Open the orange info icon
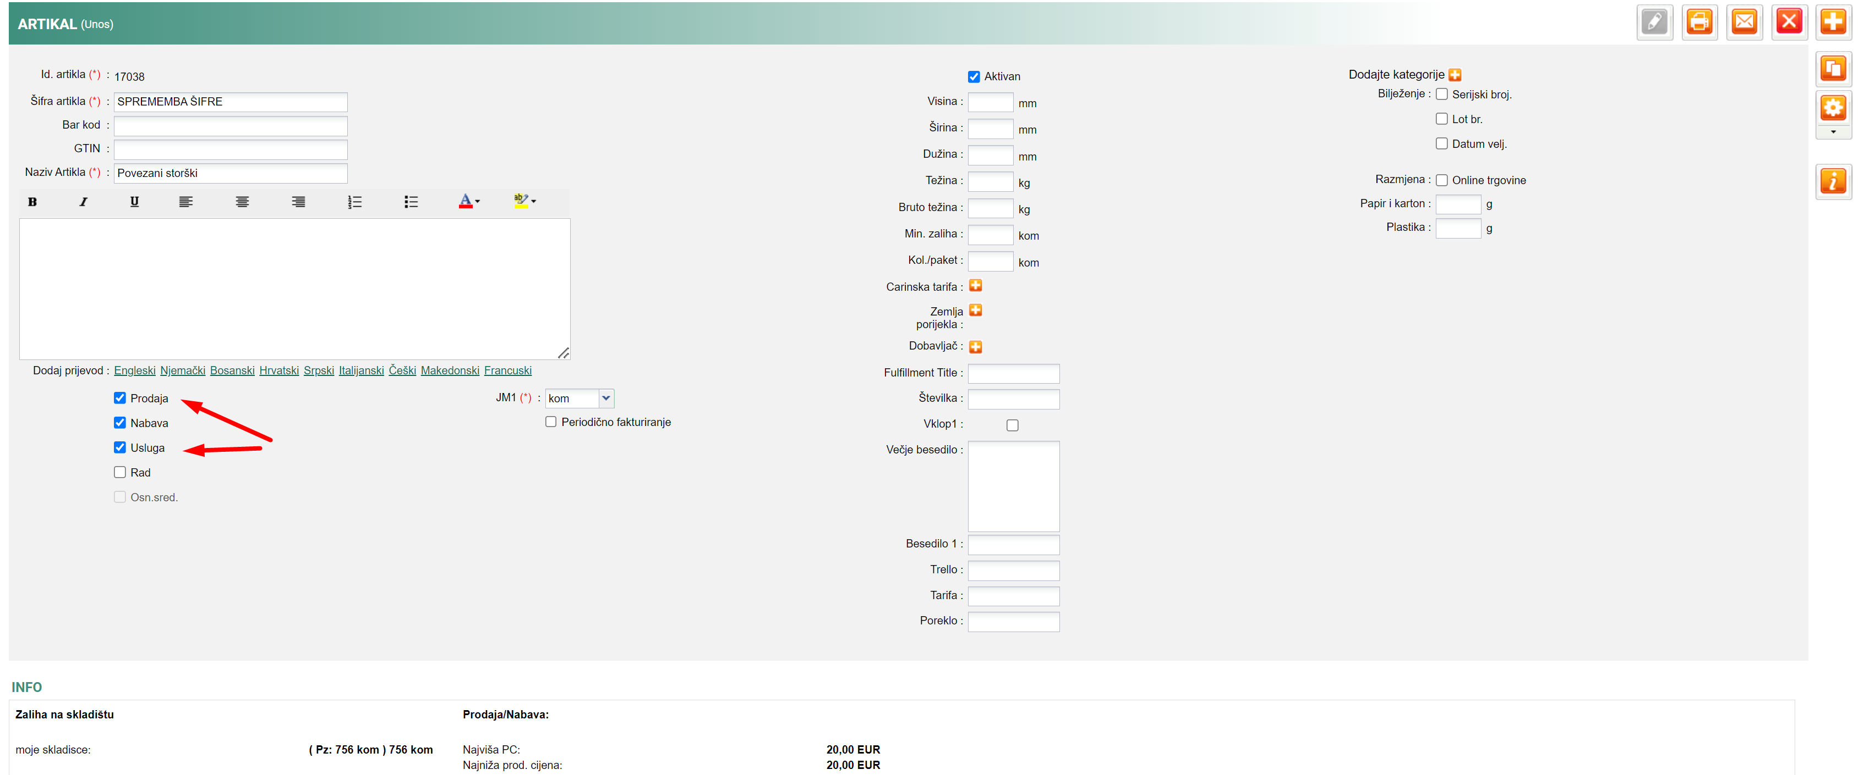The image size is (1875, 775). (1833, 181)
